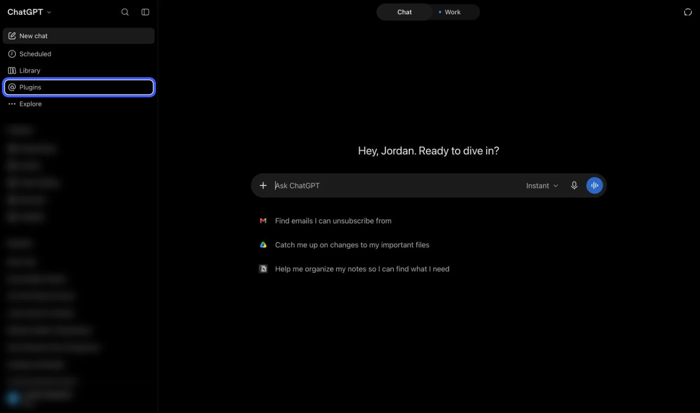Open the Library section

coord(79,70)
